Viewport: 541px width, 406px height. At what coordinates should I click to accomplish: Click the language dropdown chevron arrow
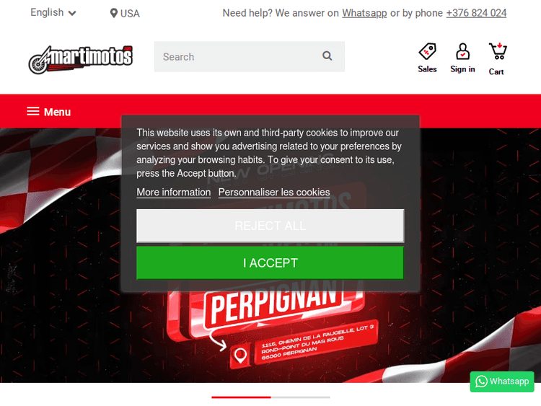(x=72, y=14)
